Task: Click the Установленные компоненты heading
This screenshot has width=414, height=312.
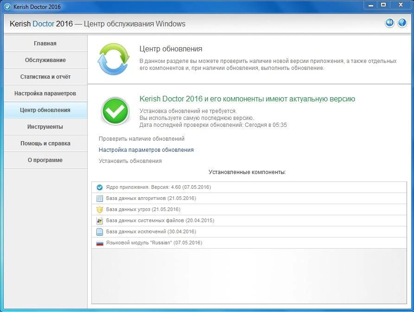Action: click(247, 172)
